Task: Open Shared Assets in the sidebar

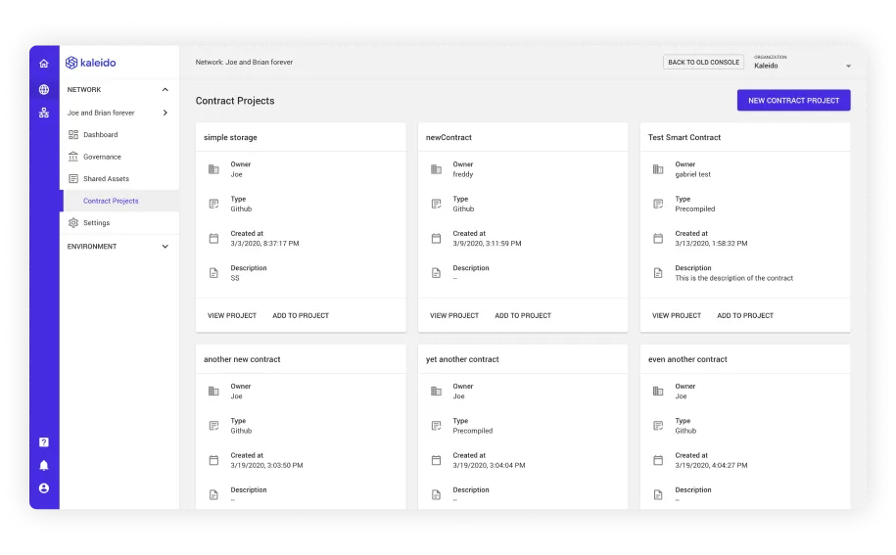Action: coord(119,179)
